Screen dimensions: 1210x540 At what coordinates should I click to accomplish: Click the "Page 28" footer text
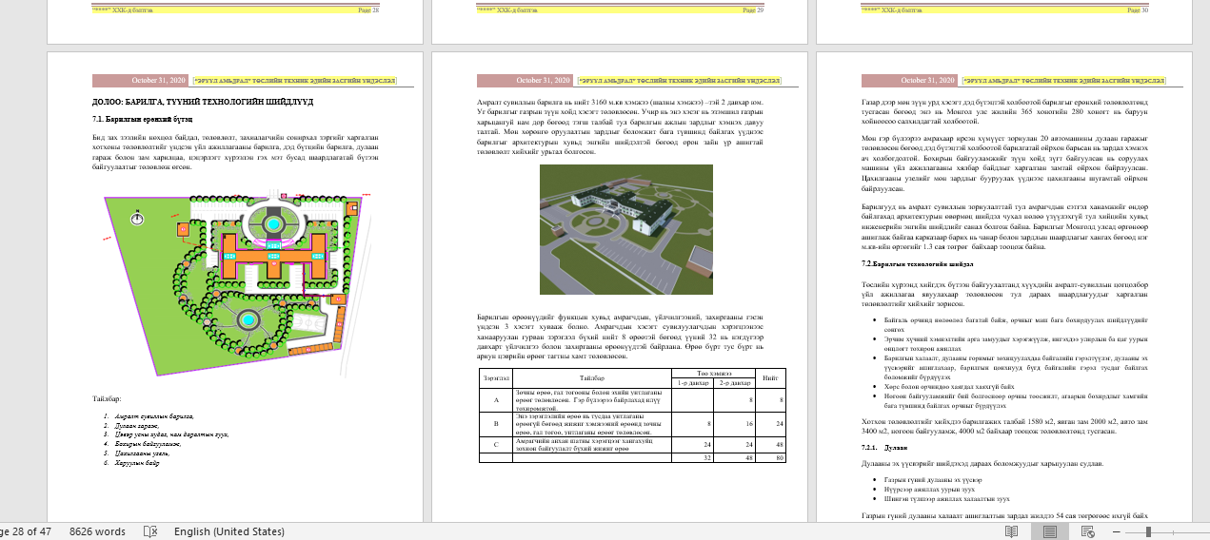click(x=367, y=9)
